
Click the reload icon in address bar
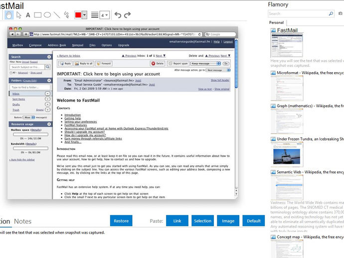pyautogui.click(x=199, y=34)
